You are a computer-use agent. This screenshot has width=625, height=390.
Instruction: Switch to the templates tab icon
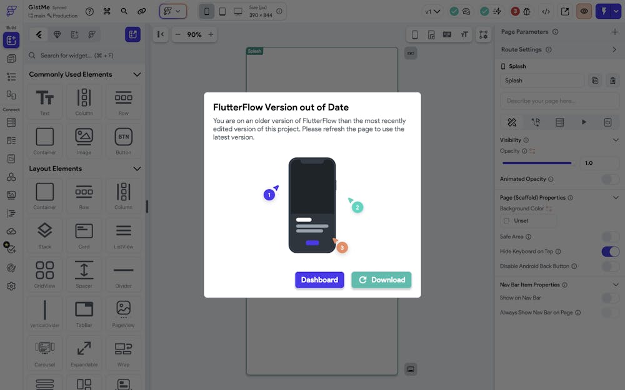74,34
